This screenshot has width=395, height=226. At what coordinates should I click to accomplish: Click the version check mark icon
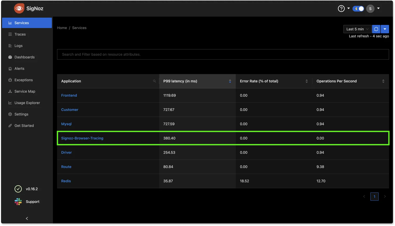coord(18,189)
